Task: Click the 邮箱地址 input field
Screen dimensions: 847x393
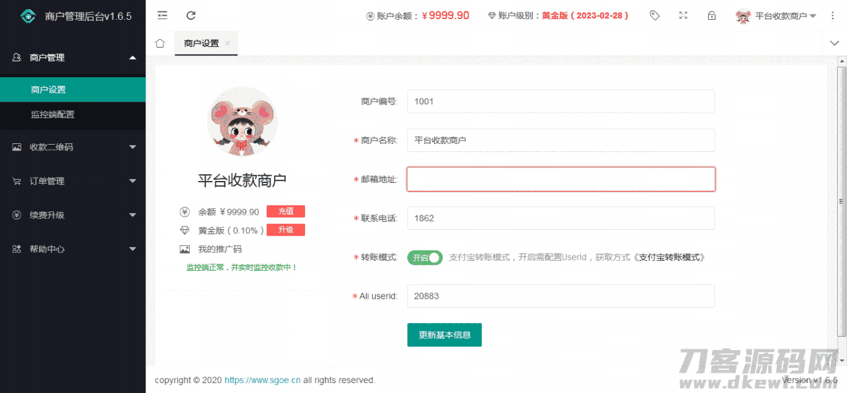Action: click(x=560, y=179)
